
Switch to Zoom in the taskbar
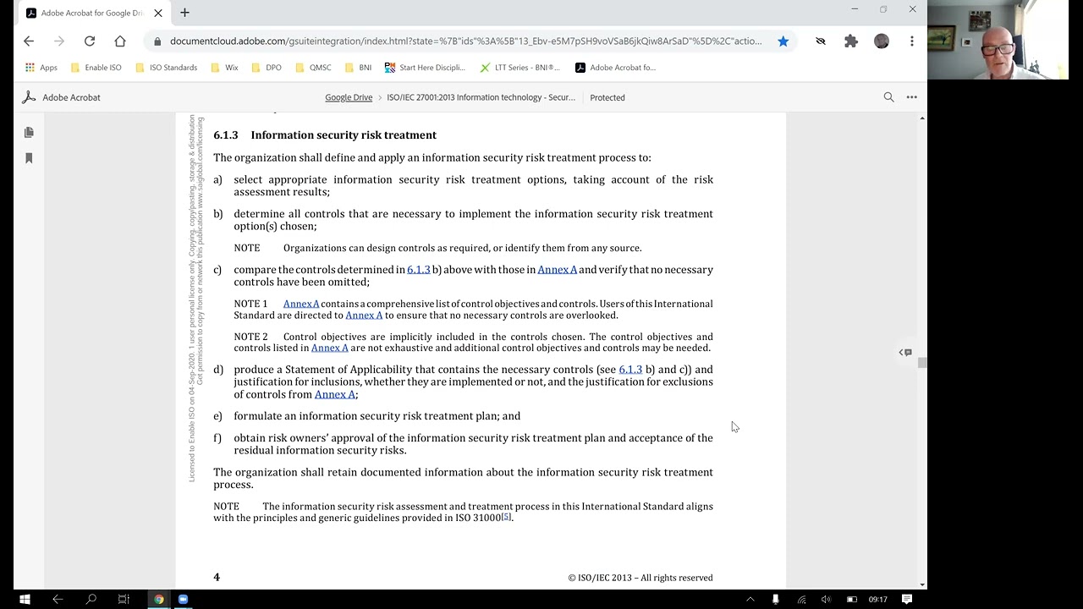(183, 599)
